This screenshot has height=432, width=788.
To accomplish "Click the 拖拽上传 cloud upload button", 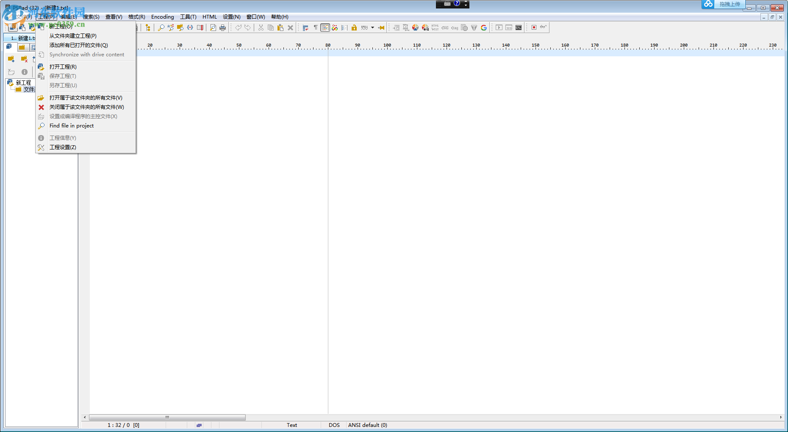I will tap(724, 4).
